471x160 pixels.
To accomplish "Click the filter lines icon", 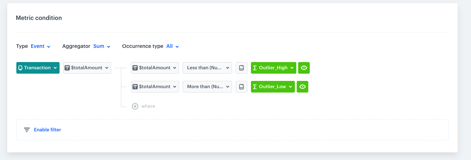I will [x=27, y=130].
